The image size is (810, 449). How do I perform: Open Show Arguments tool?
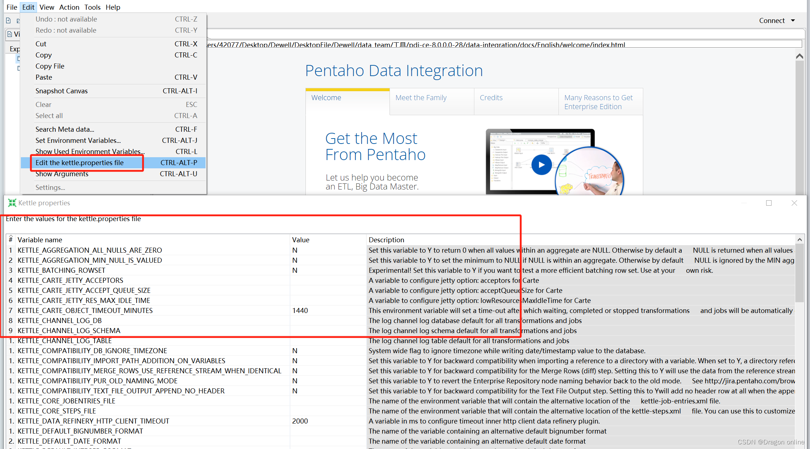coord(63,174)
